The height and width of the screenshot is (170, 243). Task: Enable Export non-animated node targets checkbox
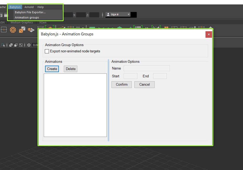47,51
